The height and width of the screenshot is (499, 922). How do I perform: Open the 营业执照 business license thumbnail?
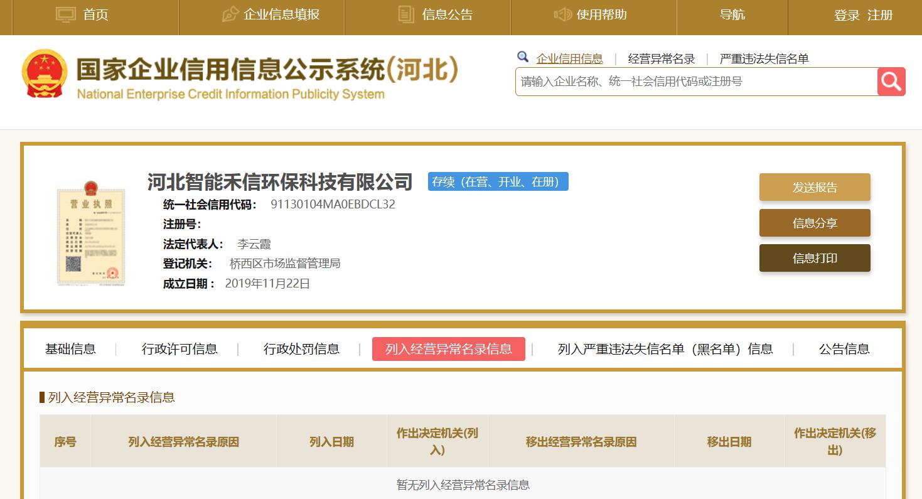[x=91, y=232]
